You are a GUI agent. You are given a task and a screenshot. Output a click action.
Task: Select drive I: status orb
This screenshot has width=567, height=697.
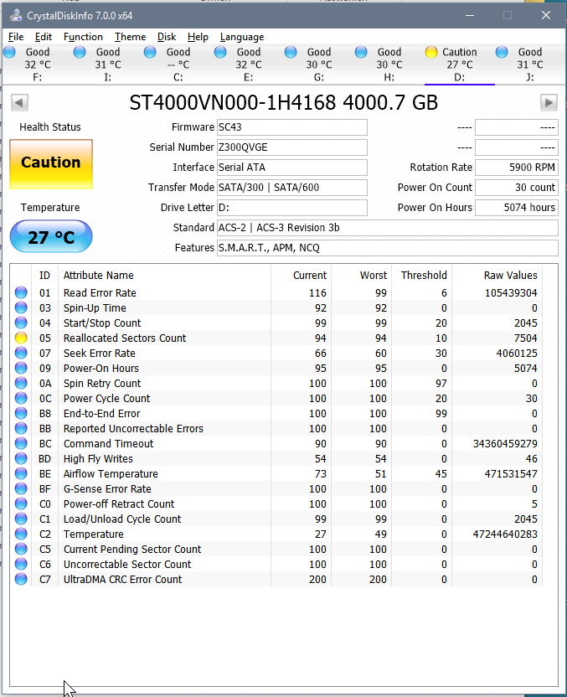pyautogui.click(x=80, y=52)
